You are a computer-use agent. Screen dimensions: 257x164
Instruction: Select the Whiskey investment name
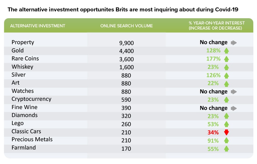pos(22,67)
